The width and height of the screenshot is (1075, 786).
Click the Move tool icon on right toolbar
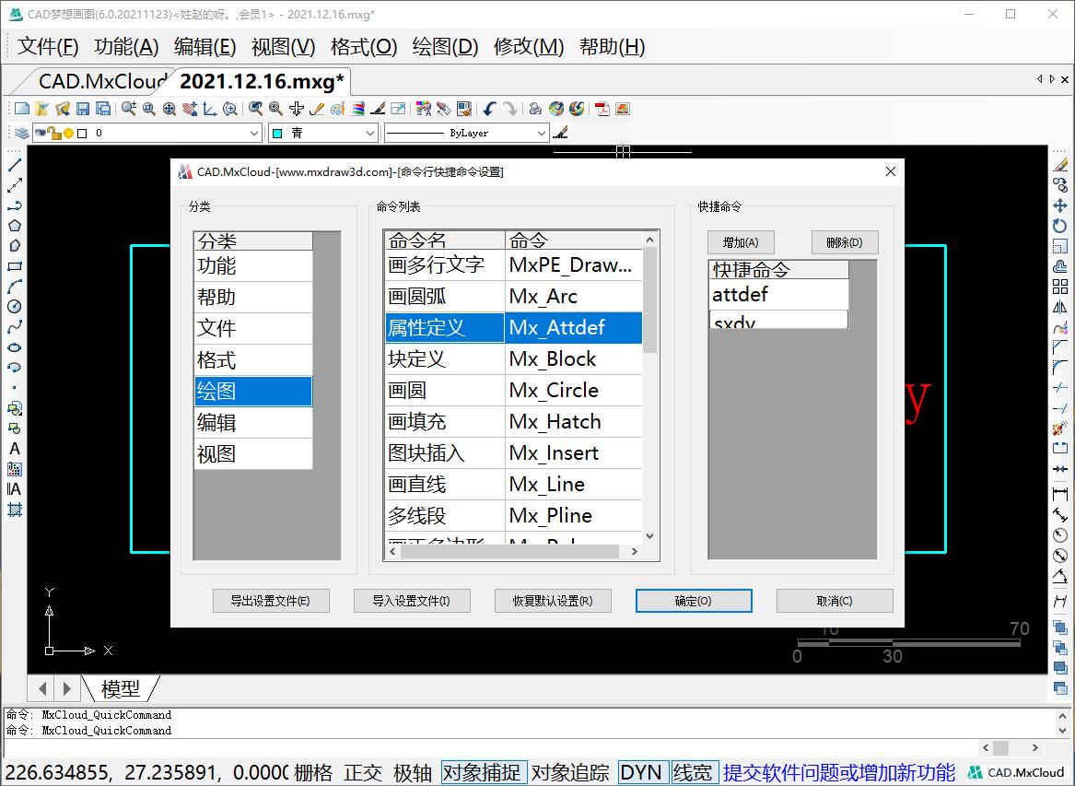coord(1060,204)
